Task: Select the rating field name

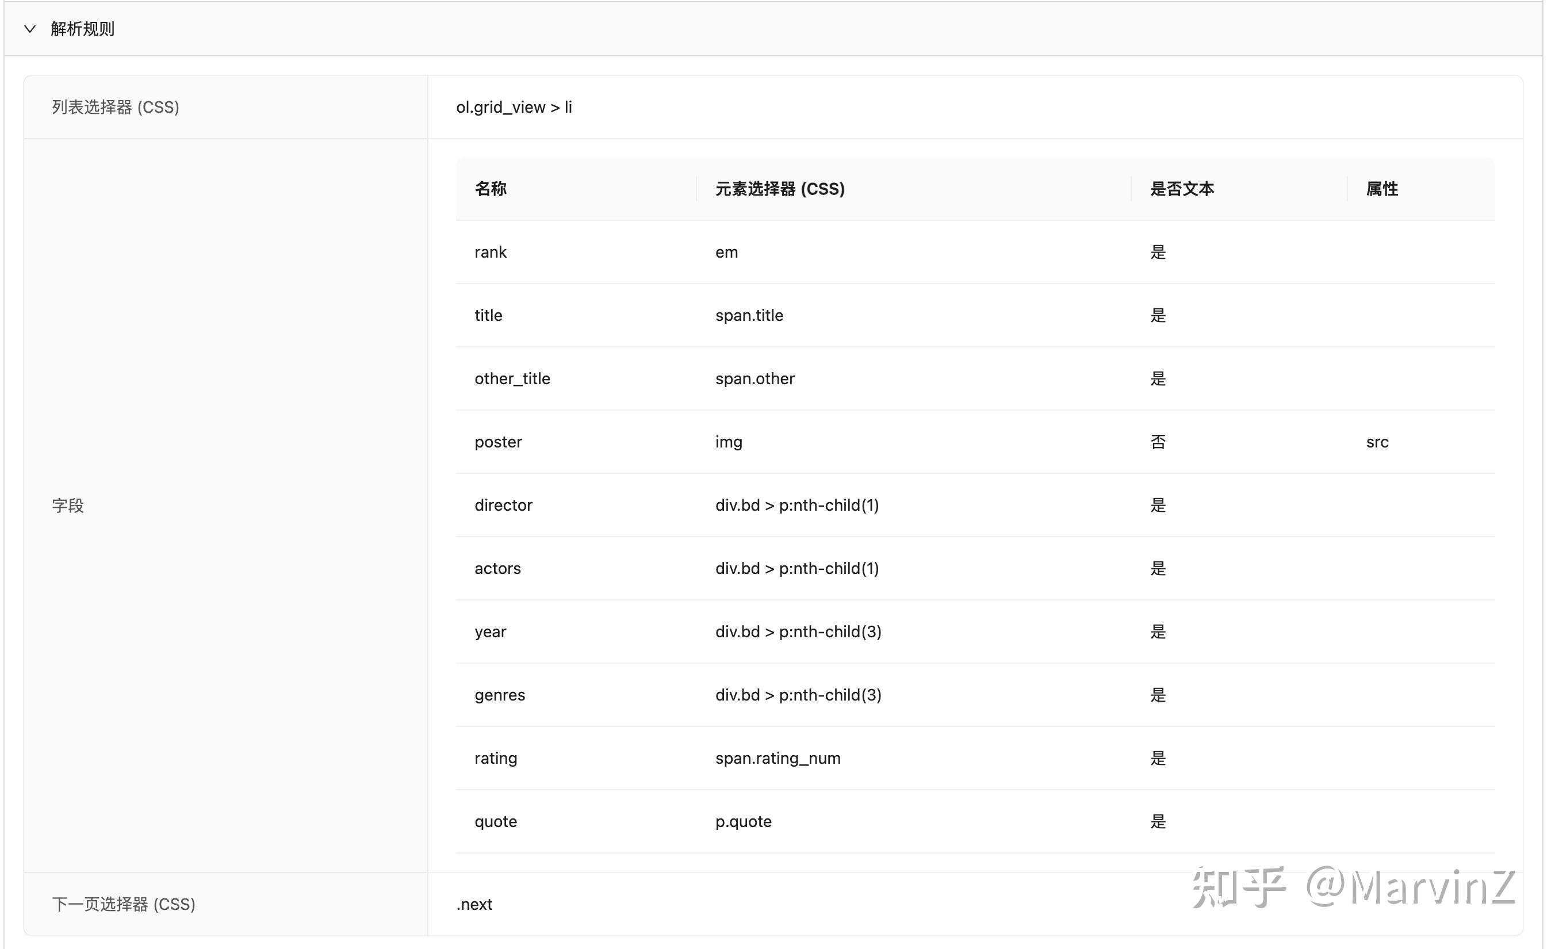Action: coord(496,758)
